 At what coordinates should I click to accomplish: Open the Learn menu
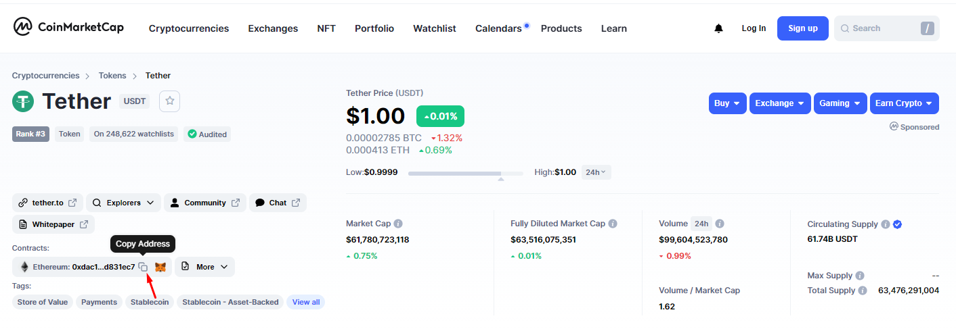click(x=614, y=28)
